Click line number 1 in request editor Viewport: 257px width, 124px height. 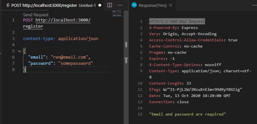tap(13, 21)
